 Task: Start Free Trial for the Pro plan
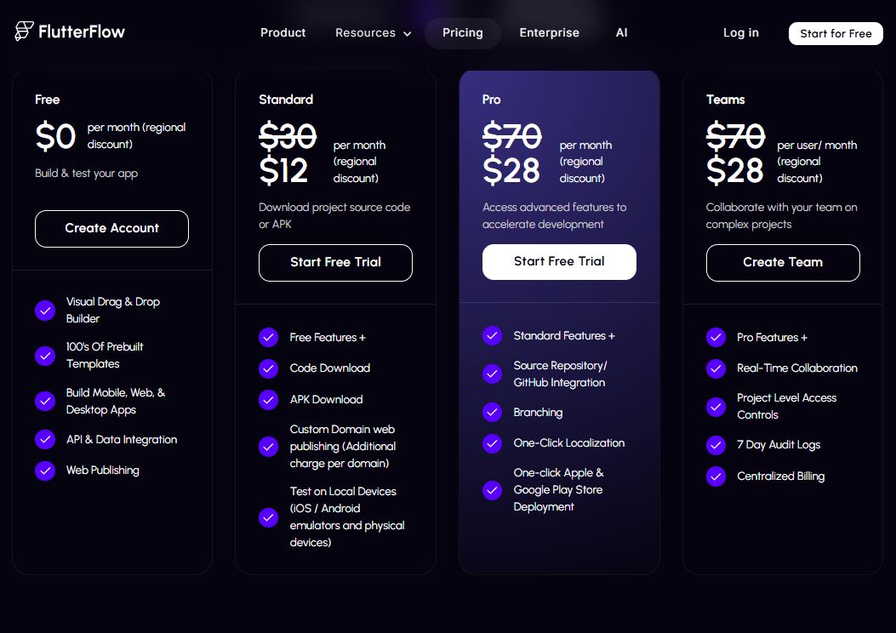coord(559,262)
